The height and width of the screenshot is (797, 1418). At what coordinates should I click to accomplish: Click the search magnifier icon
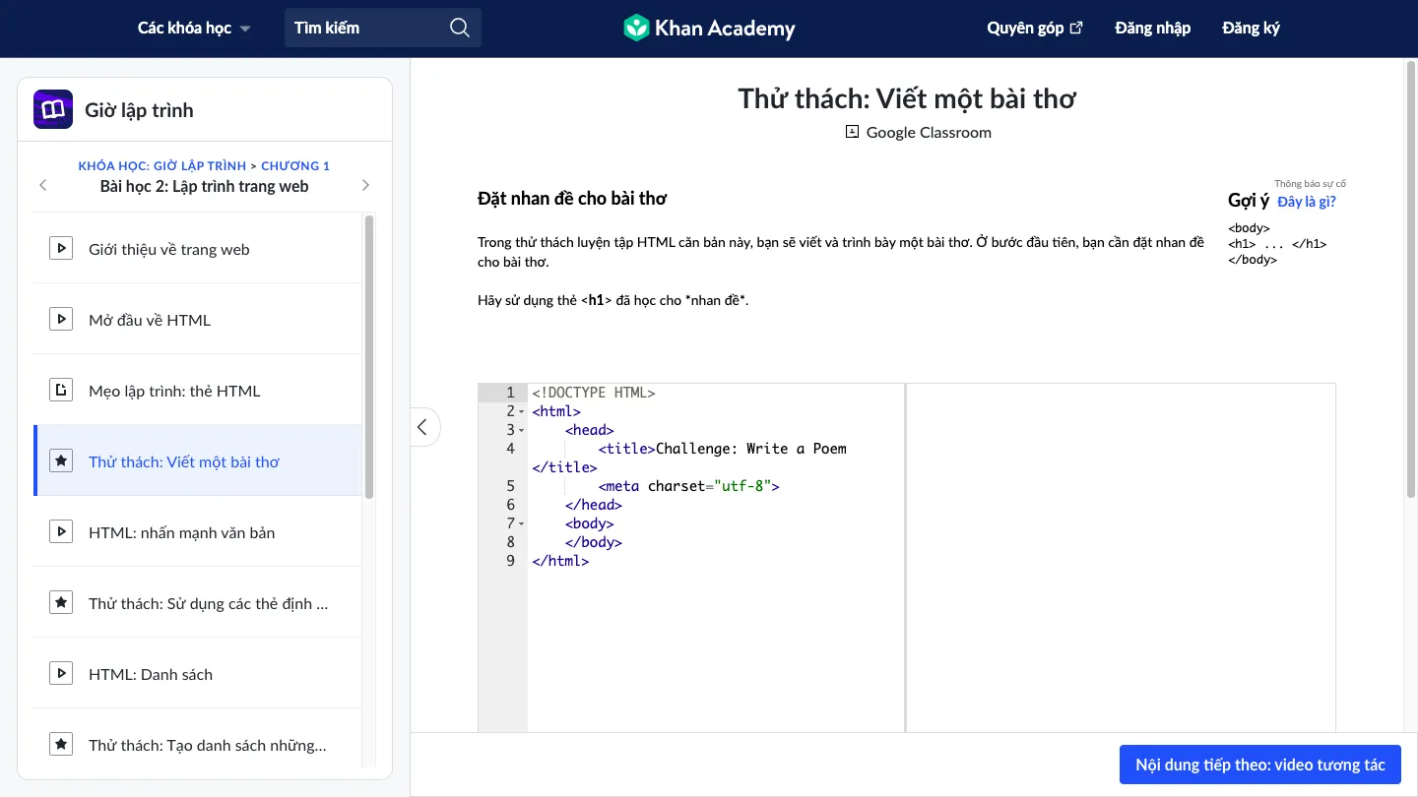click(x=459, y=28)
